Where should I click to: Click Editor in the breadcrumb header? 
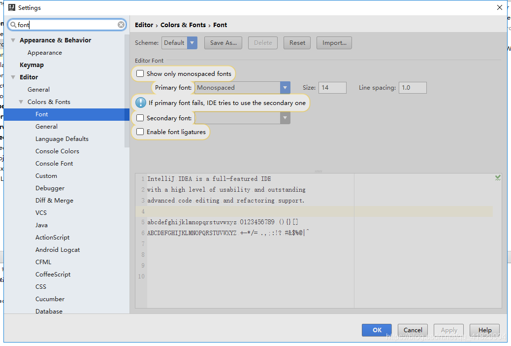click(x=144, y=25)
